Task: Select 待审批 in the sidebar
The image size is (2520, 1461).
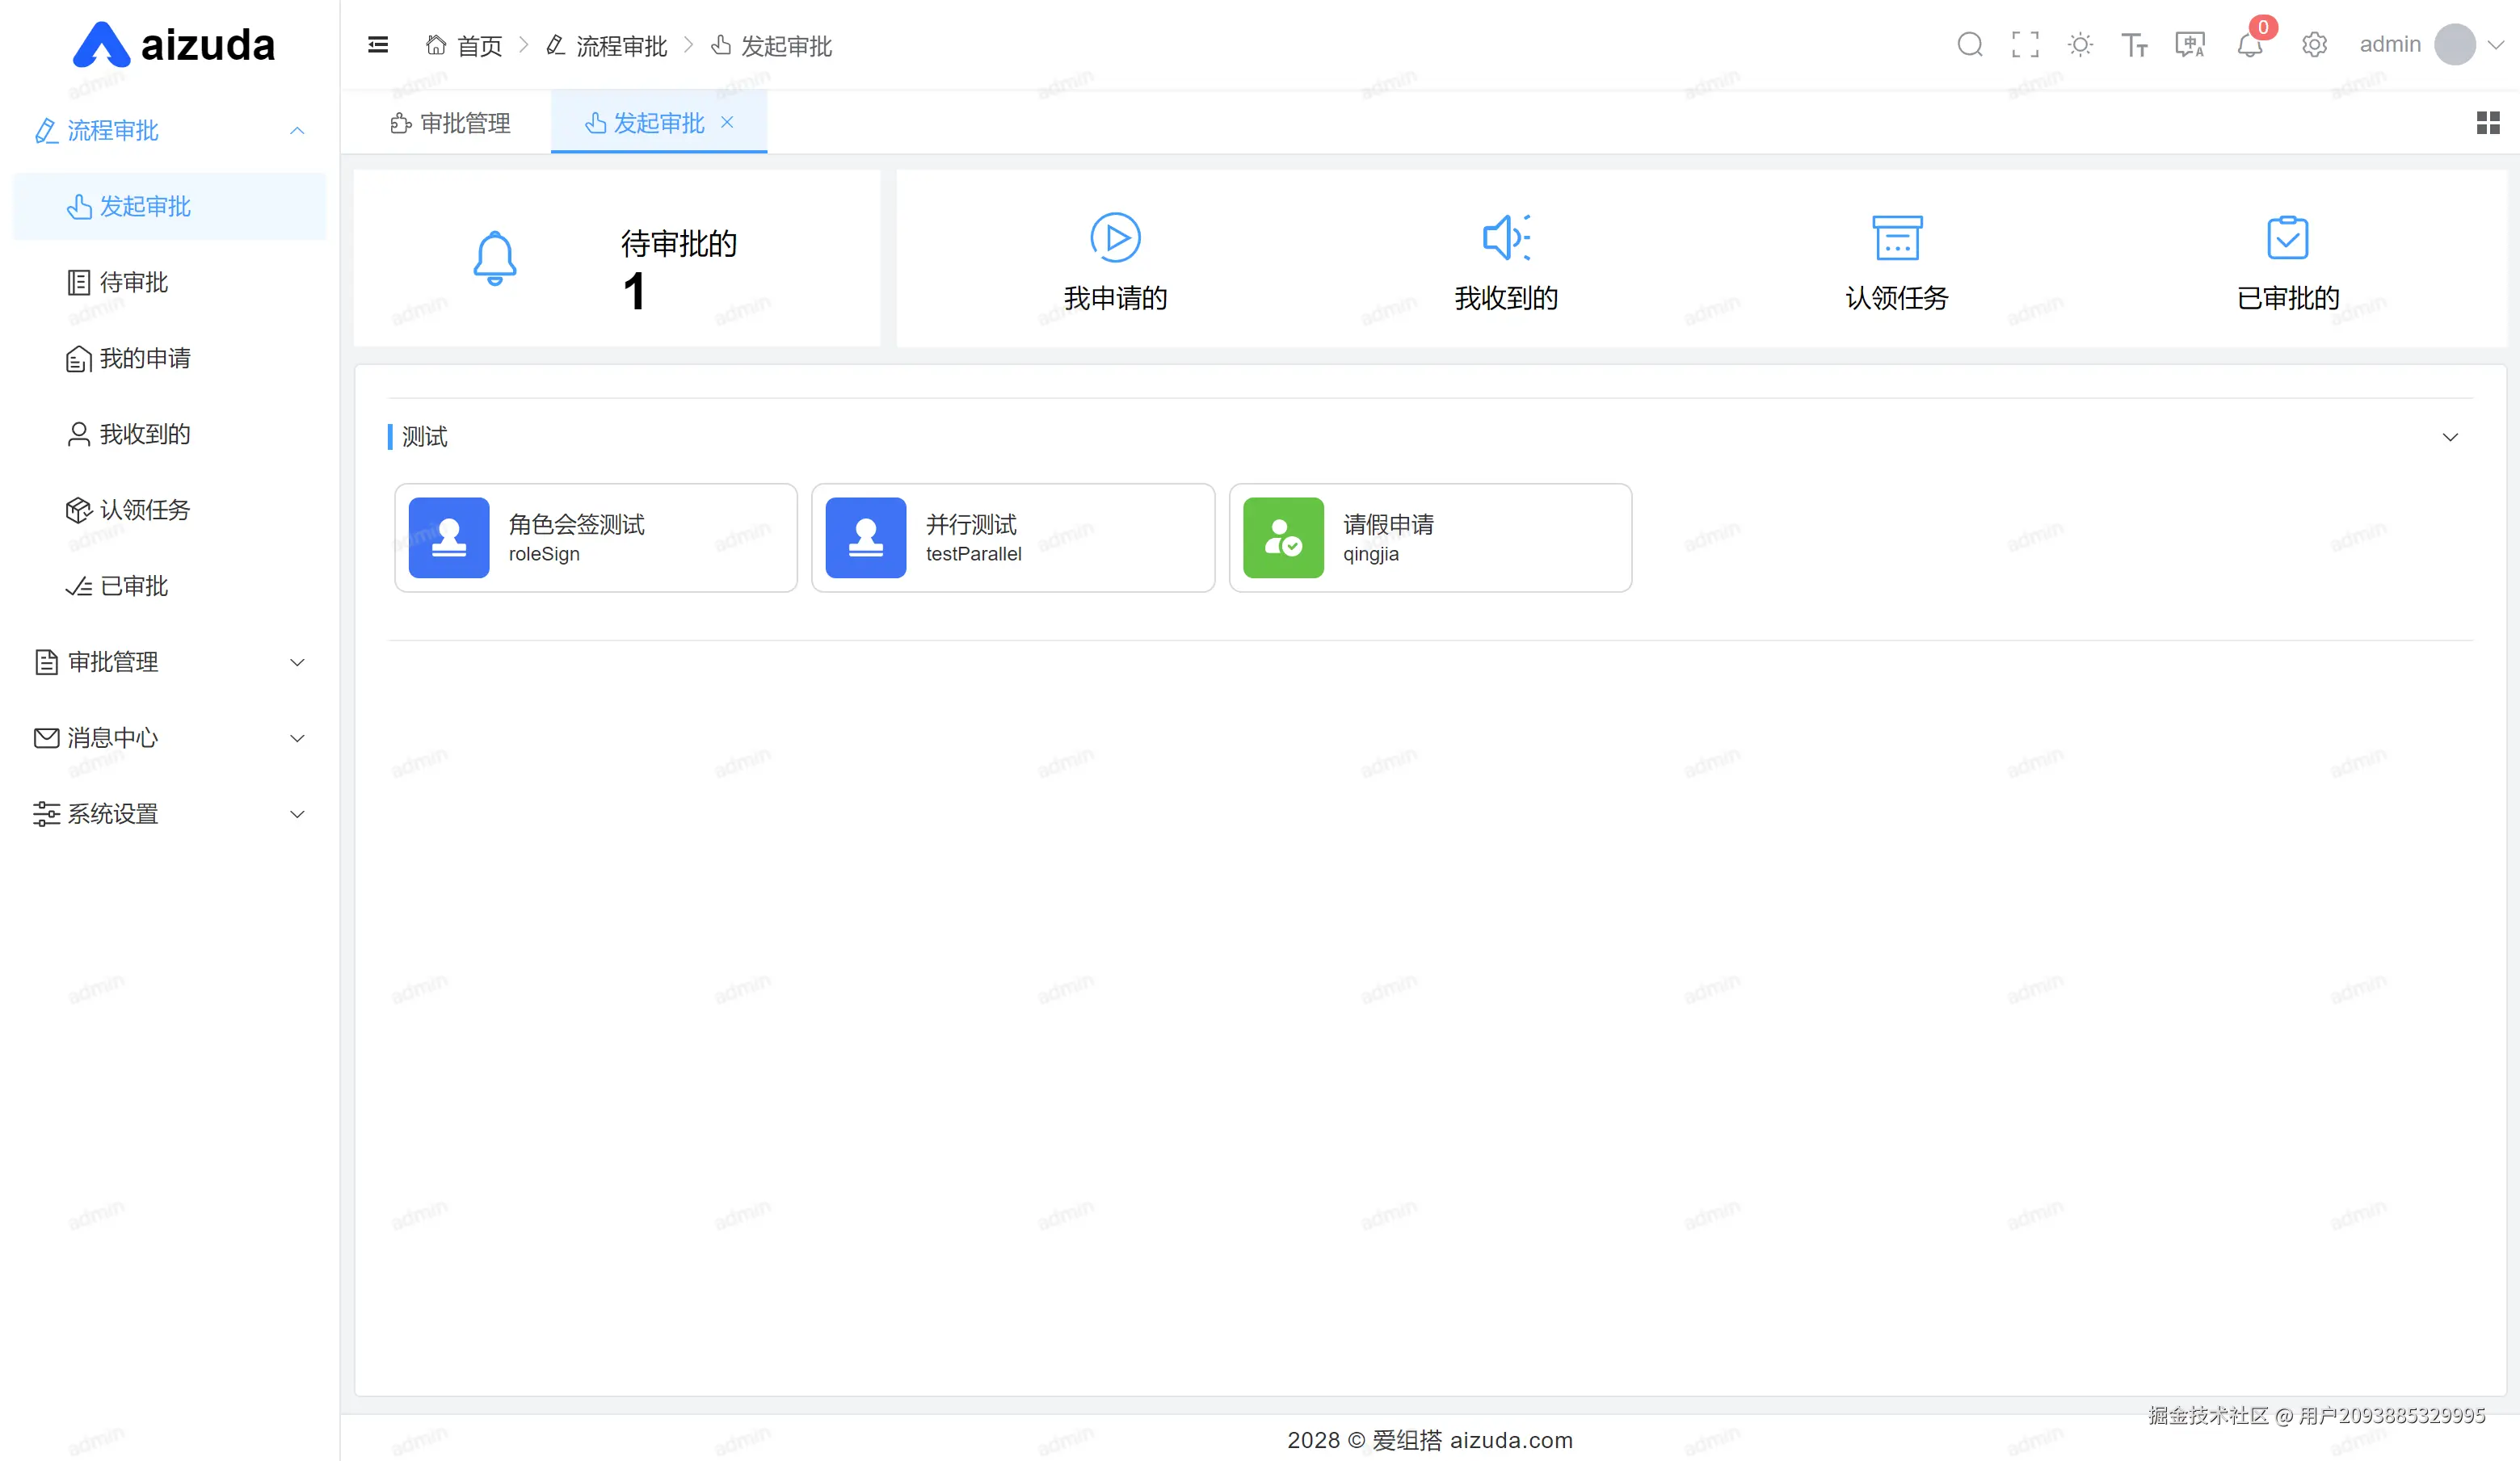Action: [x=133, y=283]
